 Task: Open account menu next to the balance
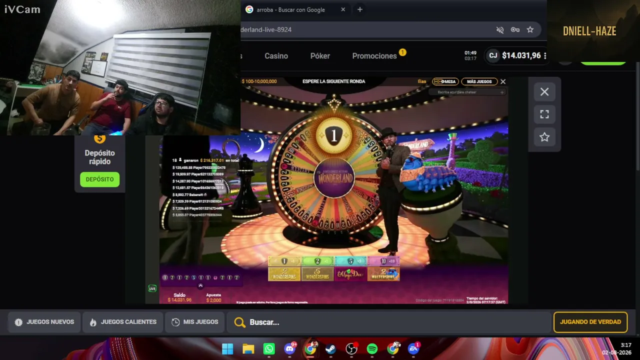(x=545, y=56)
